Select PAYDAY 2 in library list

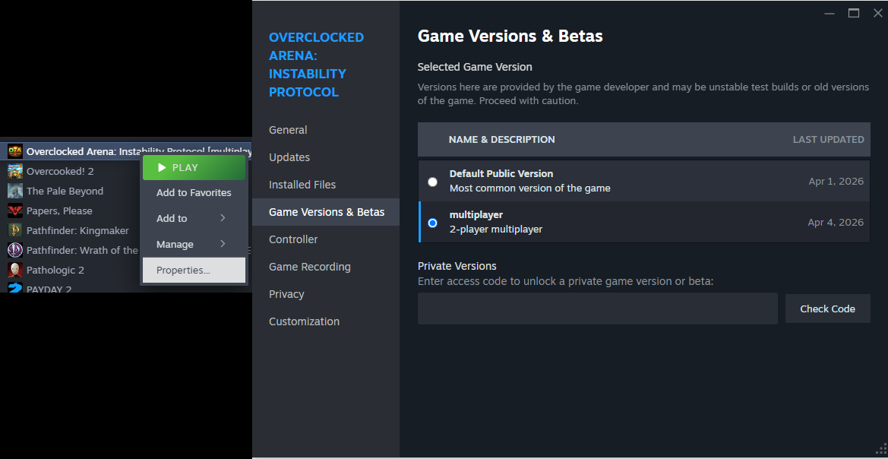click(49, 289)
